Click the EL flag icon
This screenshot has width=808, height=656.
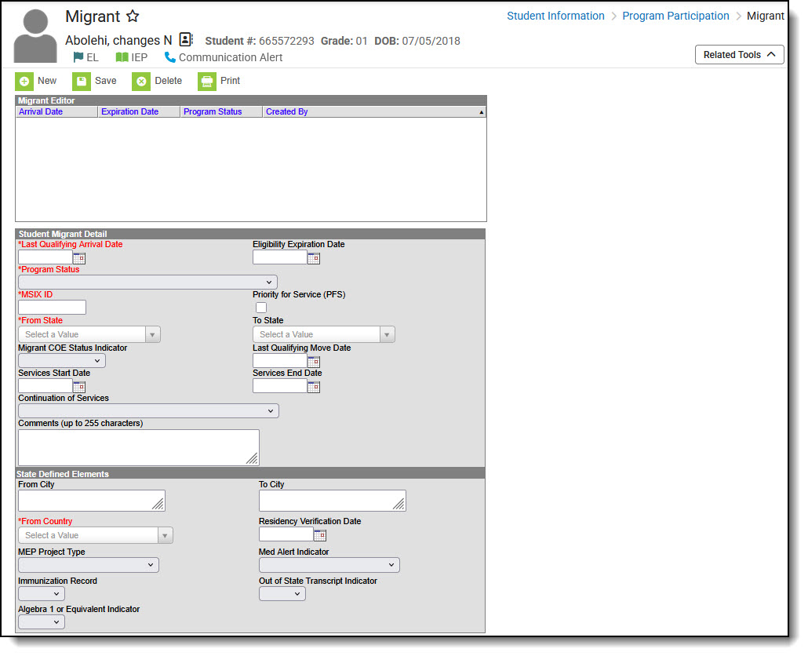[x=78, y=57]
